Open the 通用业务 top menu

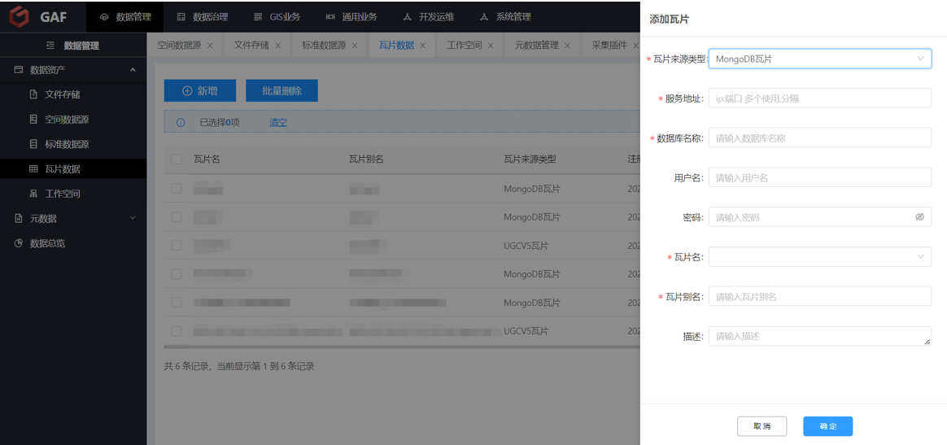tap(351, 17)
